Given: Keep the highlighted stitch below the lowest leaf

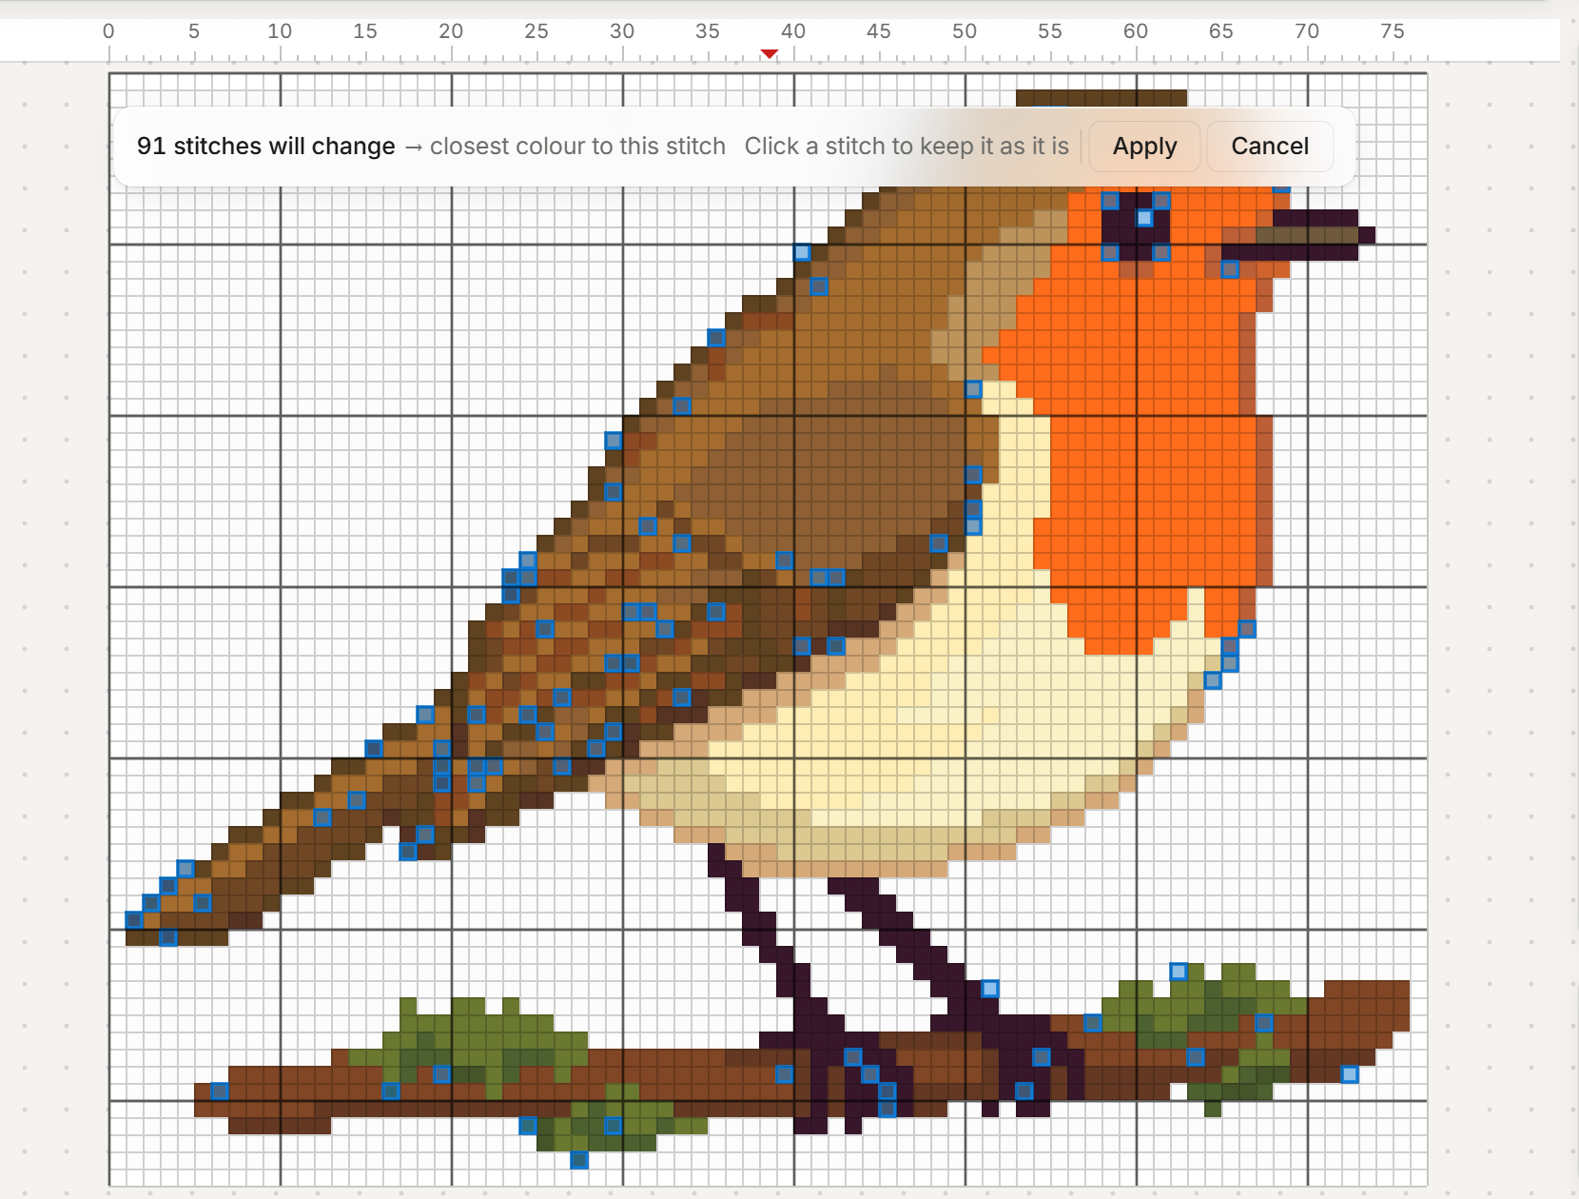Looking at the screenshot, I should [579, 1160].
